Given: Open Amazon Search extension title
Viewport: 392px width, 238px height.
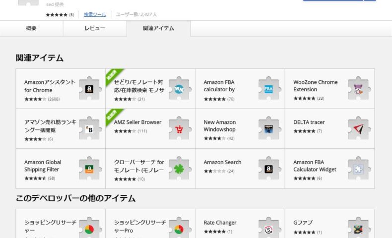Looking at the screenshot, I should click(x=222, y=162).
